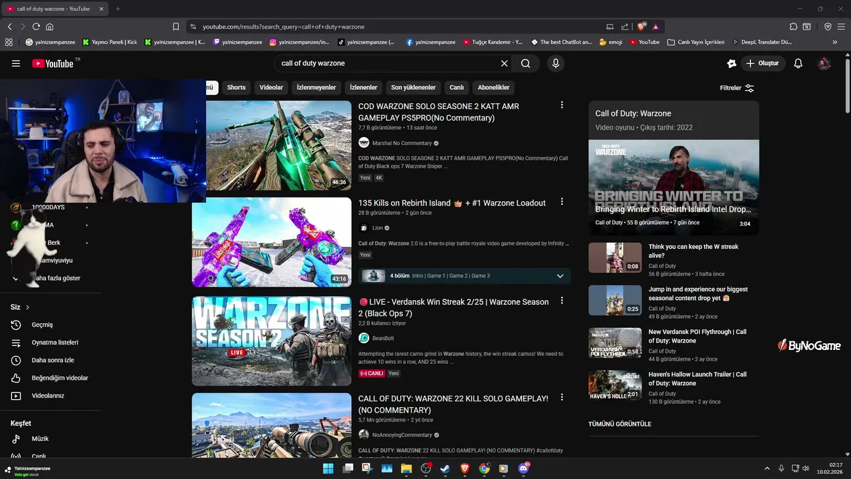Bookmark this page from the toolbar
The image size is (851, 479).
[176, 27]
